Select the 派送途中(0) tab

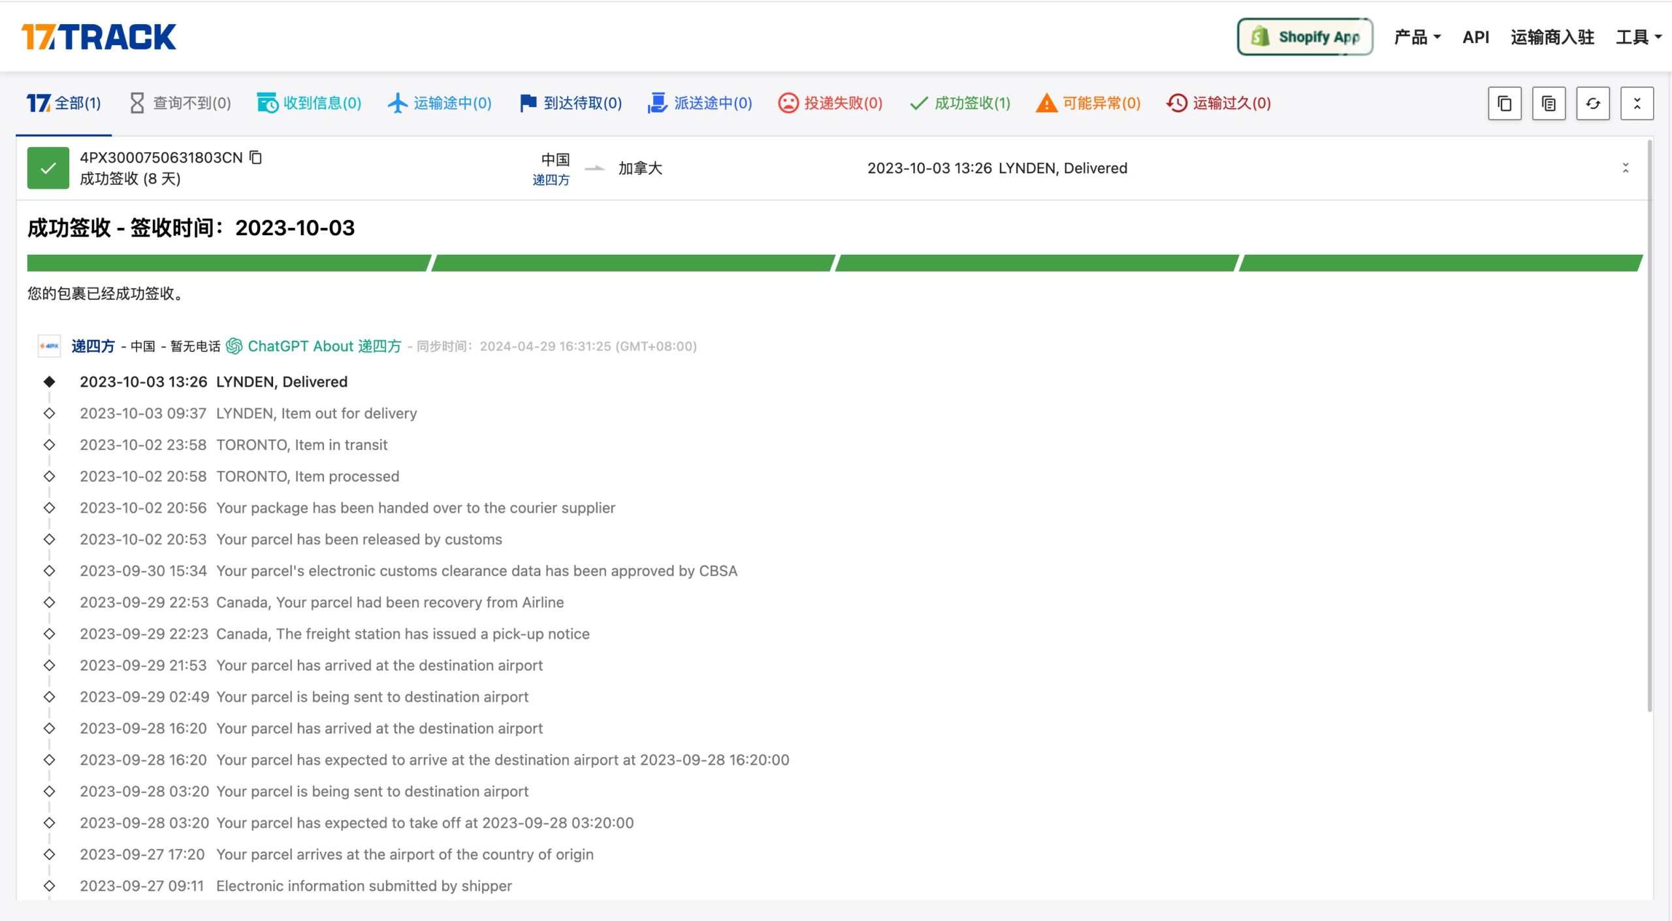point(700,103)
